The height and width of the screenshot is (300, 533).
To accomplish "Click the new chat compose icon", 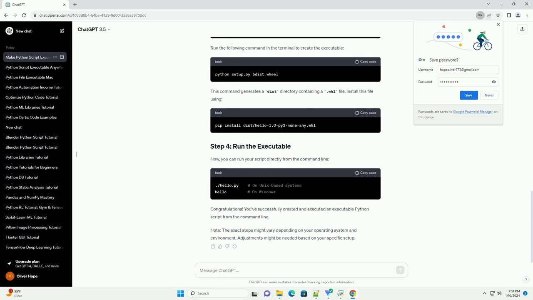I will [x=62, y=31].
